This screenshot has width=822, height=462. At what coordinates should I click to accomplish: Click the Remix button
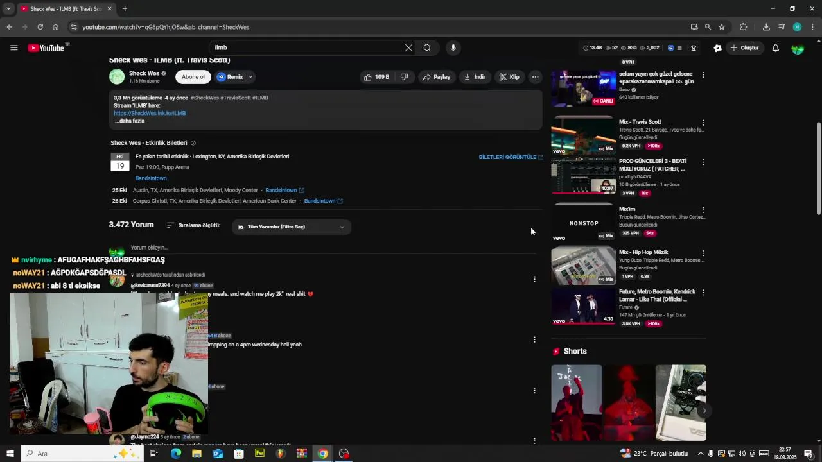[x=231, y=77]
